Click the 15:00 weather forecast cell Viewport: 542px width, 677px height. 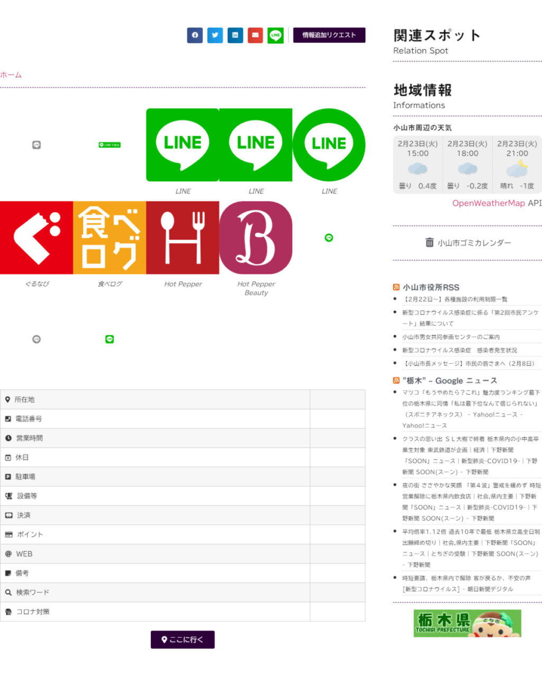click(418, 164)
